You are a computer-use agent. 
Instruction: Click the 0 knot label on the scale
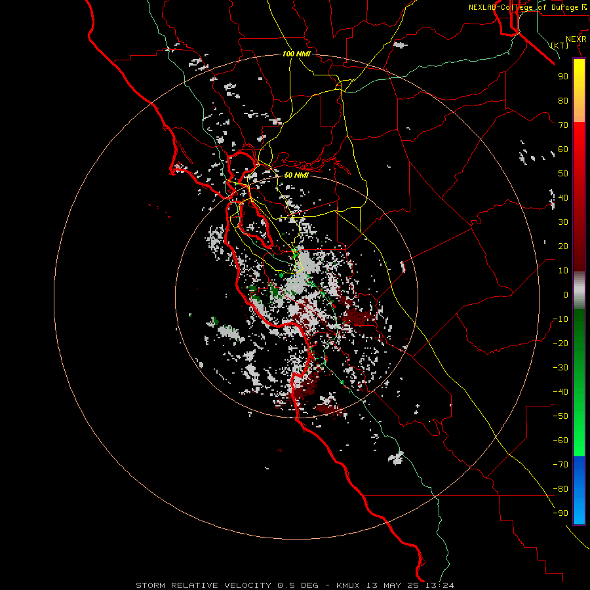pos(566,294)
